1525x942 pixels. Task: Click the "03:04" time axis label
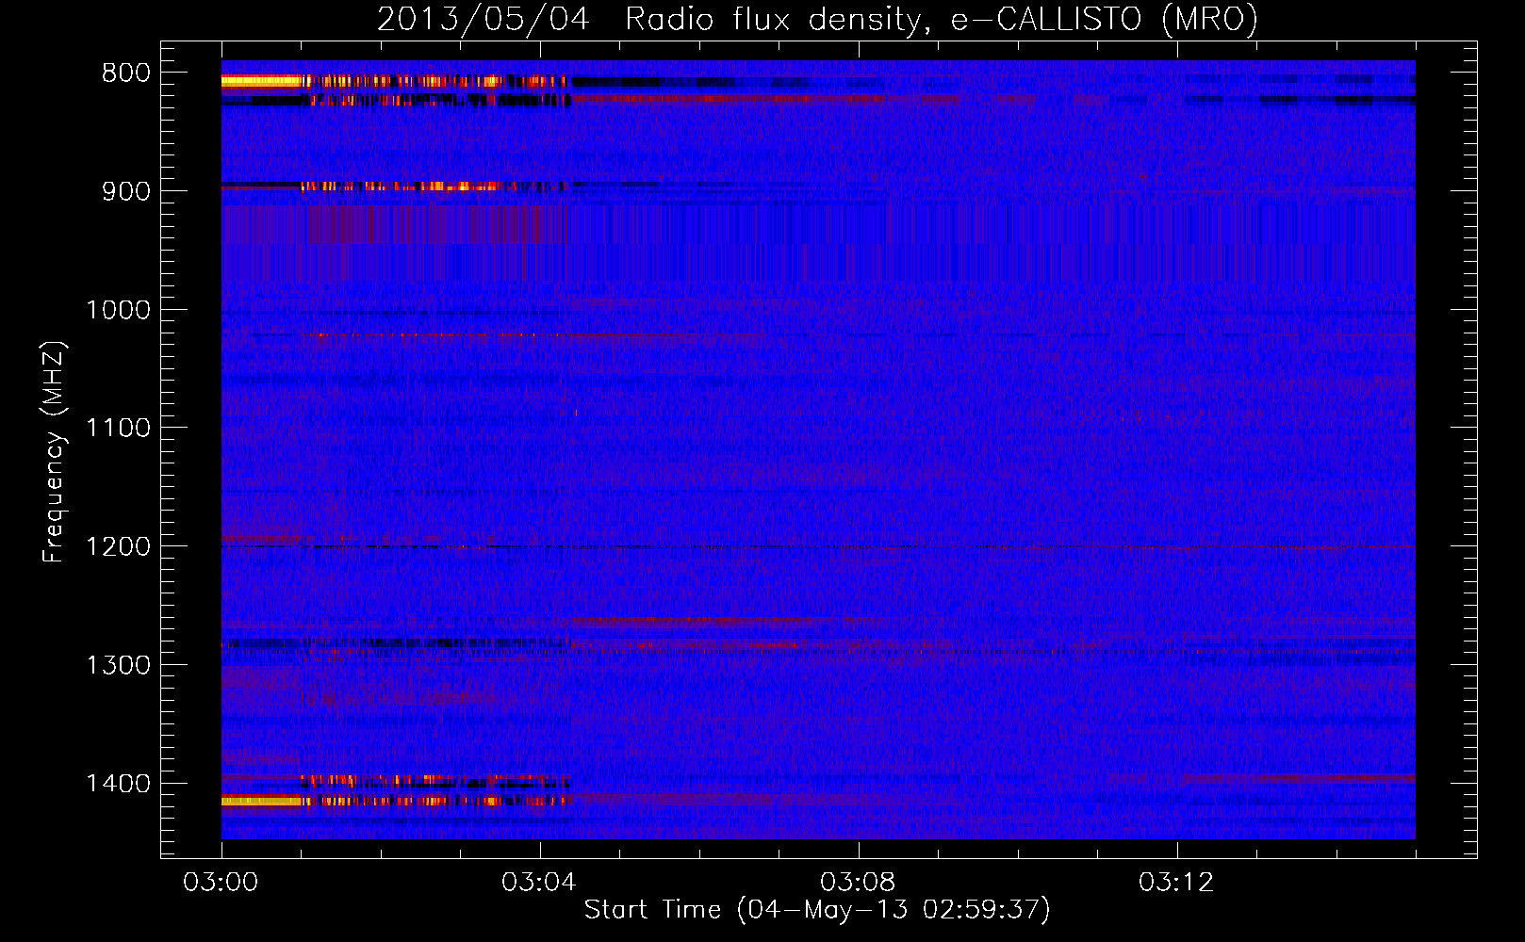539,883
